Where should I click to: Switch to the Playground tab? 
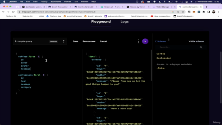tap(101, 22)
